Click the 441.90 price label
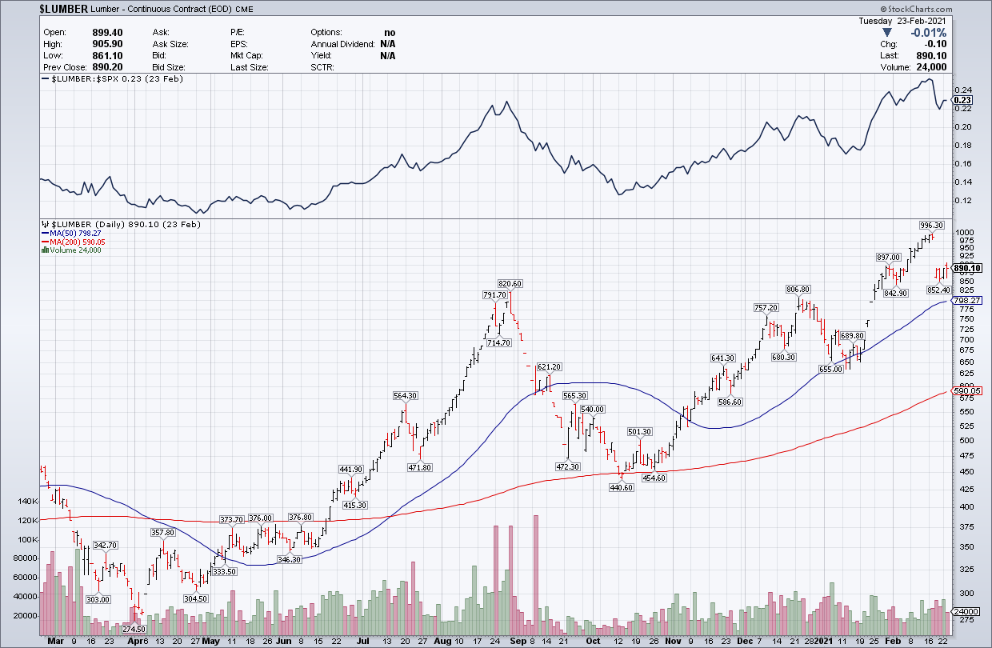 [351, 469]
